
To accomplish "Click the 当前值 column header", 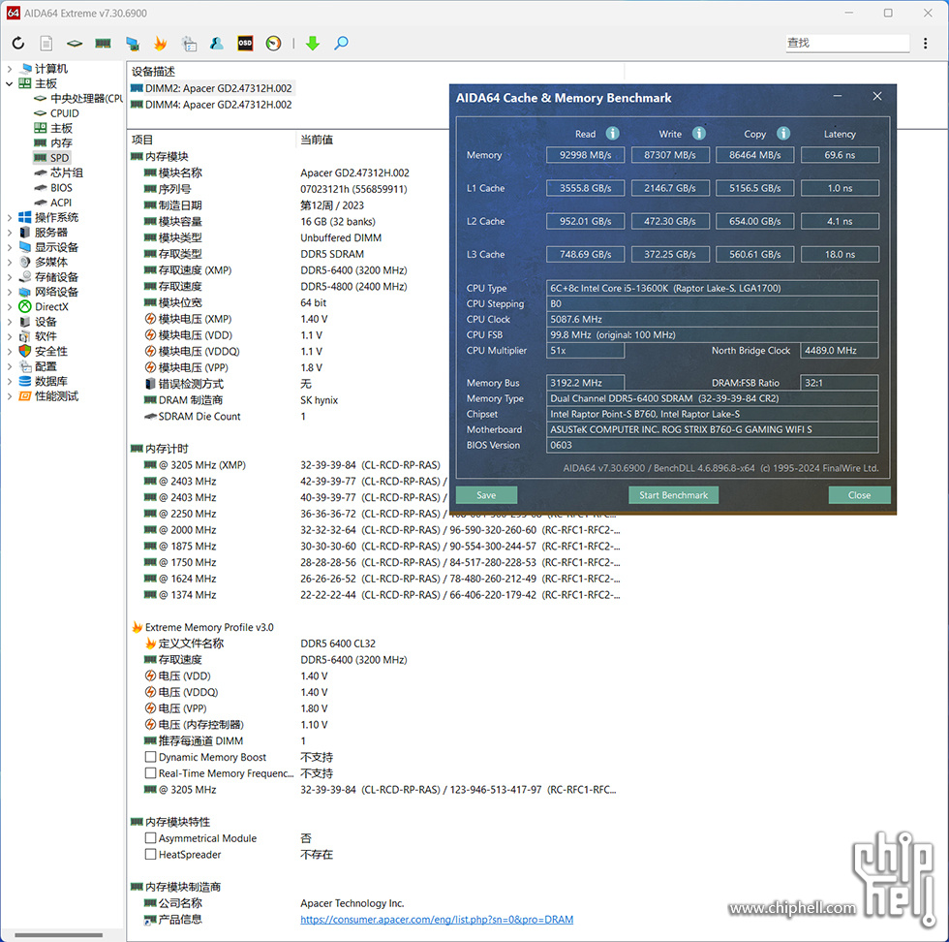I will pos(317,140).
